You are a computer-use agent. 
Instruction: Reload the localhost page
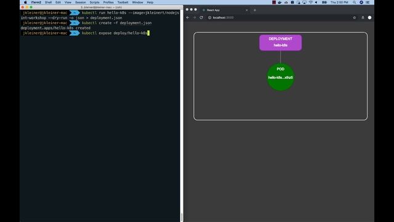[201, 18]
